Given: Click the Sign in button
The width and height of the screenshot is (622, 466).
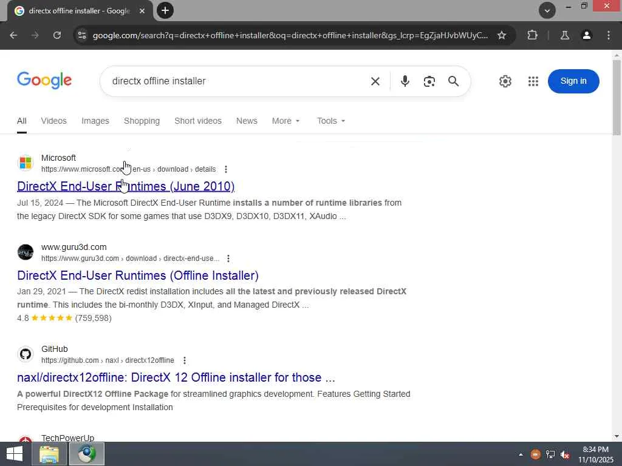Looking at the screenshot, I should click(573, 81).
